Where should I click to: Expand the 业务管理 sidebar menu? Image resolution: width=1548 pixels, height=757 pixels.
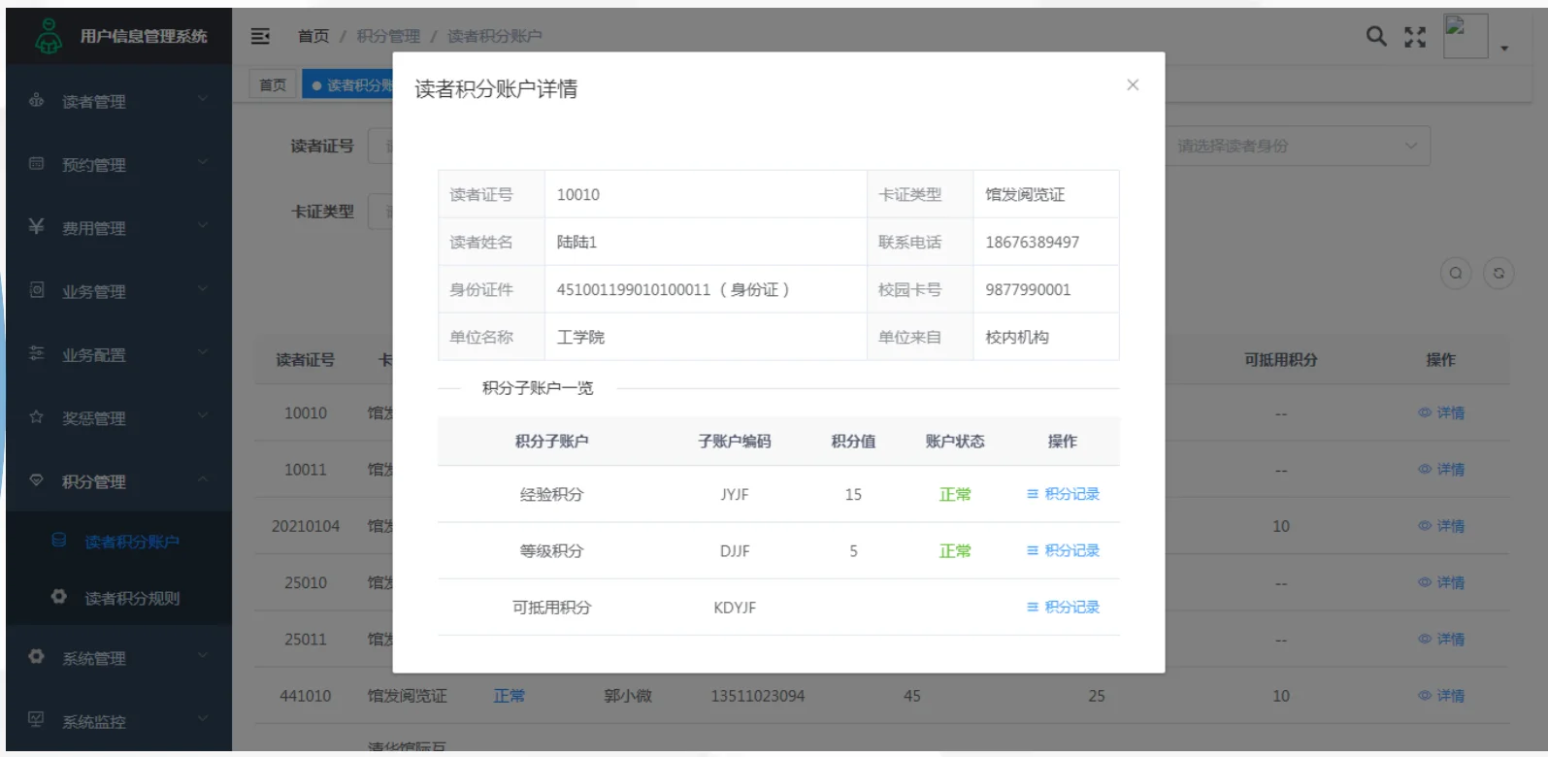click(x=118, y=291)
